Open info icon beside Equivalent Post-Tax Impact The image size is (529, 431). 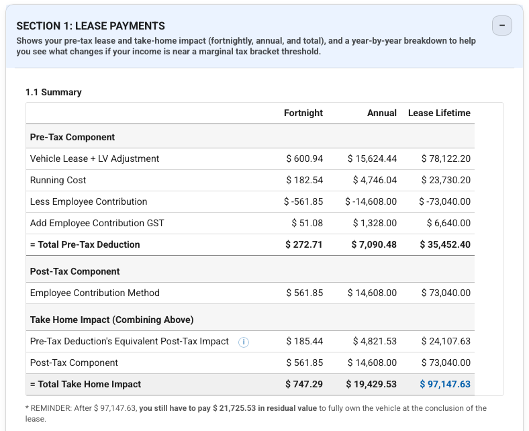[244, 342]
